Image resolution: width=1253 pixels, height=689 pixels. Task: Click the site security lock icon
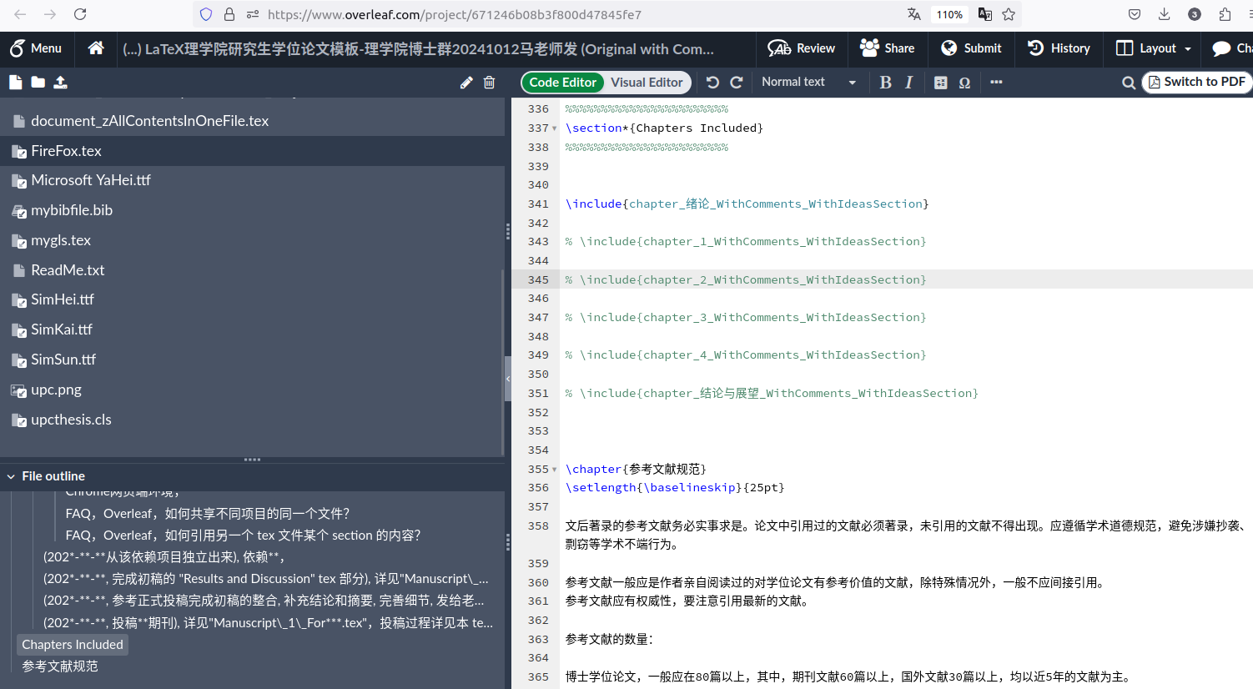pyautogui.click(x=229, y=14)
